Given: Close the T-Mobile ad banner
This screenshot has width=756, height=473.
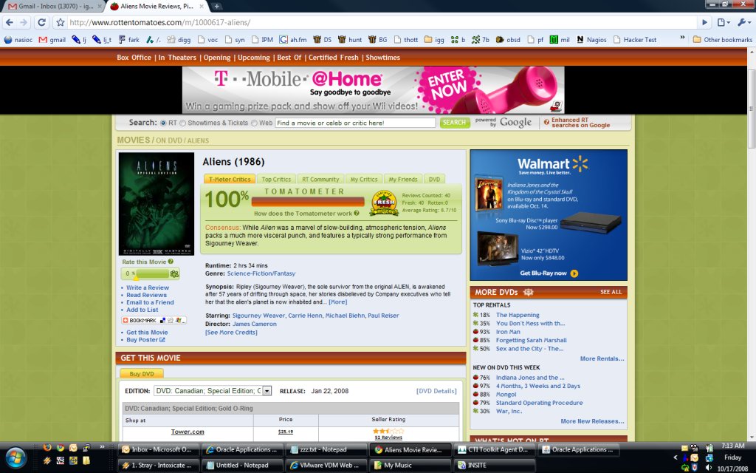Looking at the screenshot, I should tap(557, 105).
